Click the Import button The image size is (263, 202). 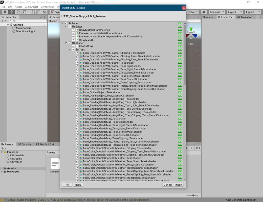tap(178, 185)
